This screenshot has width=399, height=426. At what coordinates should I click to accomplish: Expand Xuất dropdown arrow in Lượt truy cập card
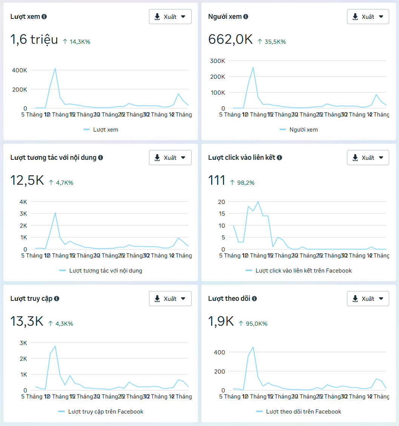[183, 299]
